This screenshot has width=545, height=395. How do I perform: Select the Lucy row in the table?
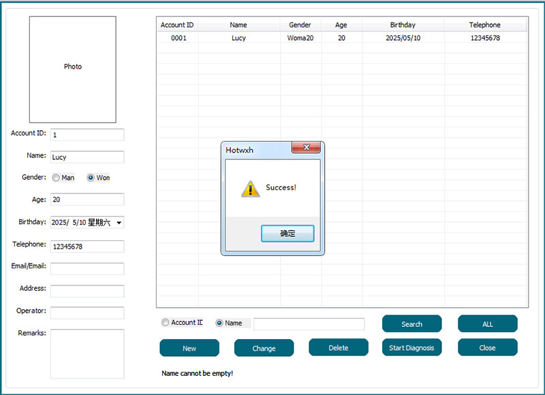(238, 38)
